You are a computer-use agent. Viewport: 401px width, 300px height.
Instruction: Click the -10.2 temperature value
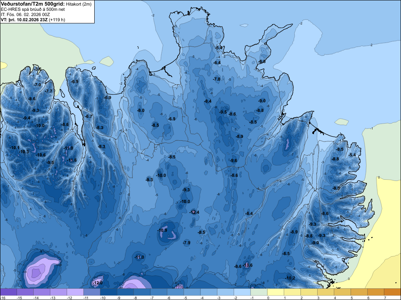290,278
